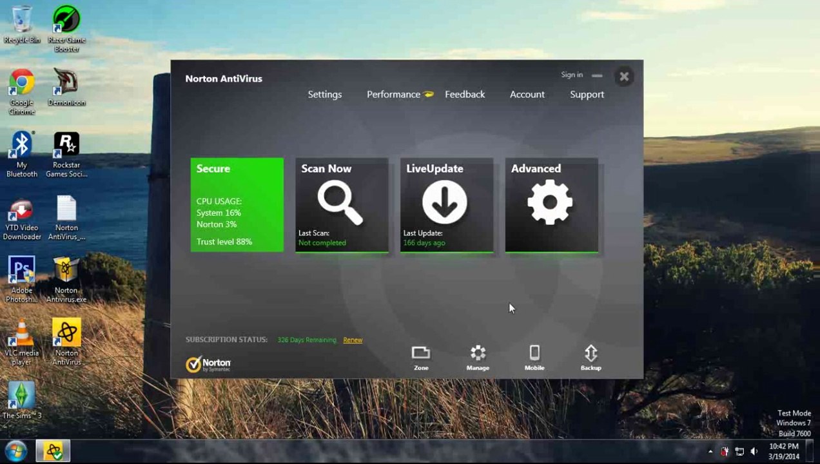Select the VLC media player shortcut

tap(21, 343)
